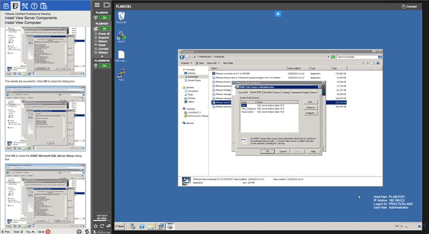Click the PLABVC01 server icon
Screen dimensions: 429x234
coord(96,28)
